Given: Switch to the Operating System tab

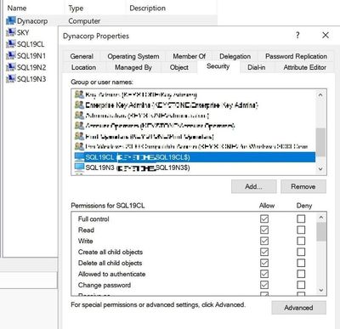Looking at the screenshot, I should tap(133, 56).
